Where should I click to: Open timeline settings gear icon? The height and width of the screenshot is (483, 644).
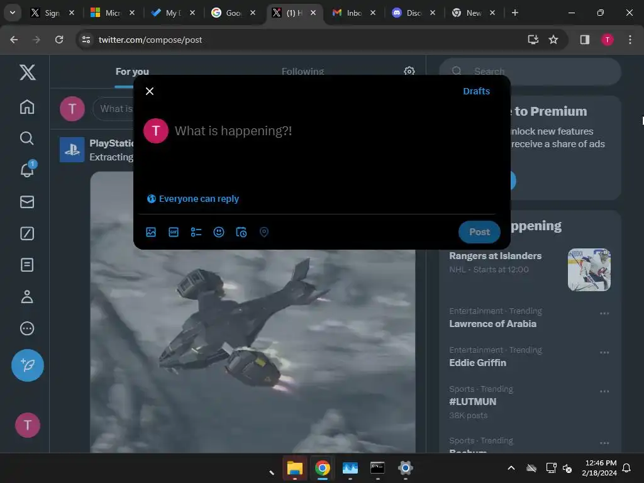[409, 72]
